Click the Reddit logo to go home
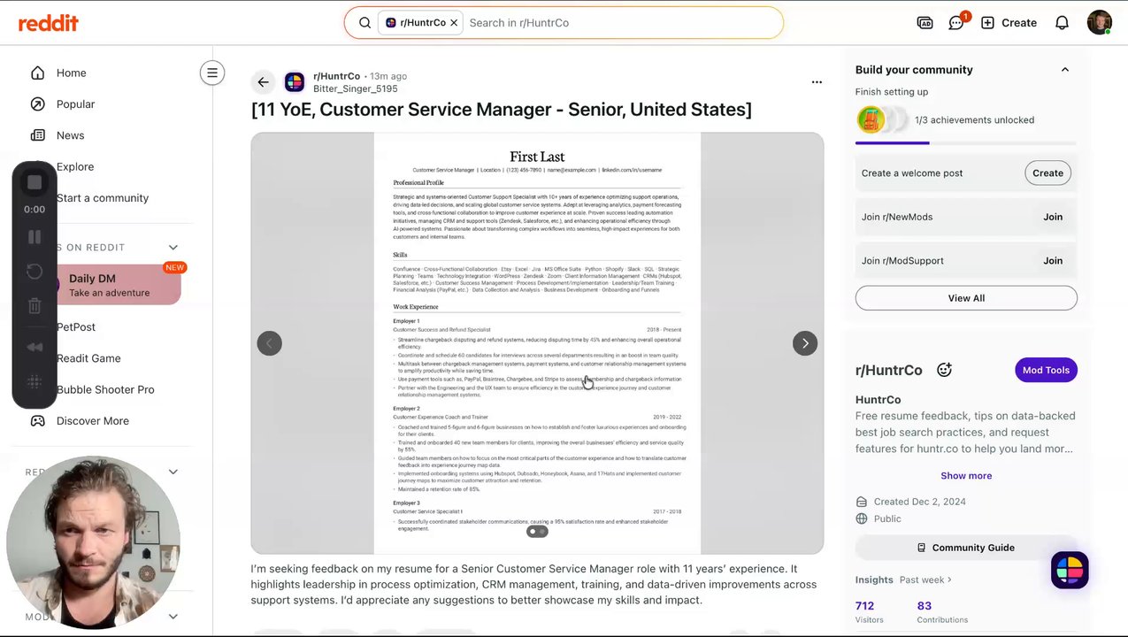 pos(49,23)
